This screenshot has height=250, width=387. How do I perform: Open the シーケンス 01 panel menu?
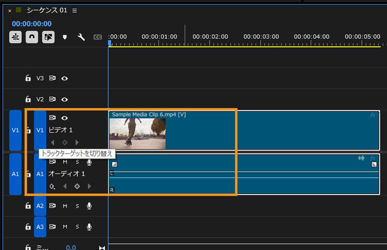click(75, 10)
